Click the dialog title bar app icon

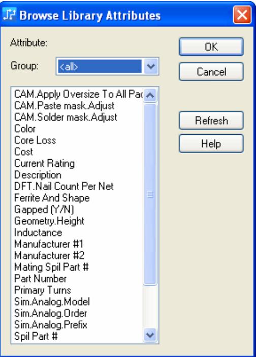tap(10, 14)
